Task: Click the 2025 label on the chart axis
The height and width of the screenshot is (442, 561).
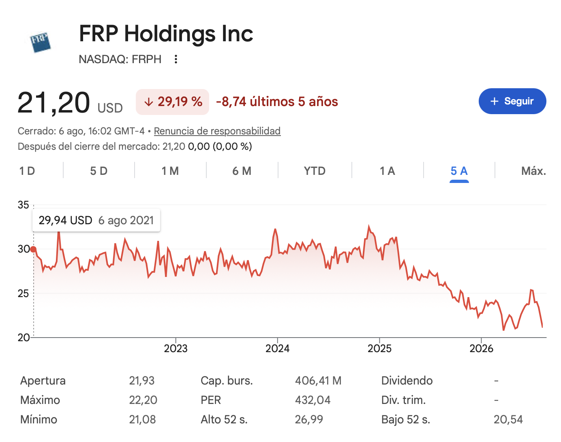Action: point(379,348)
